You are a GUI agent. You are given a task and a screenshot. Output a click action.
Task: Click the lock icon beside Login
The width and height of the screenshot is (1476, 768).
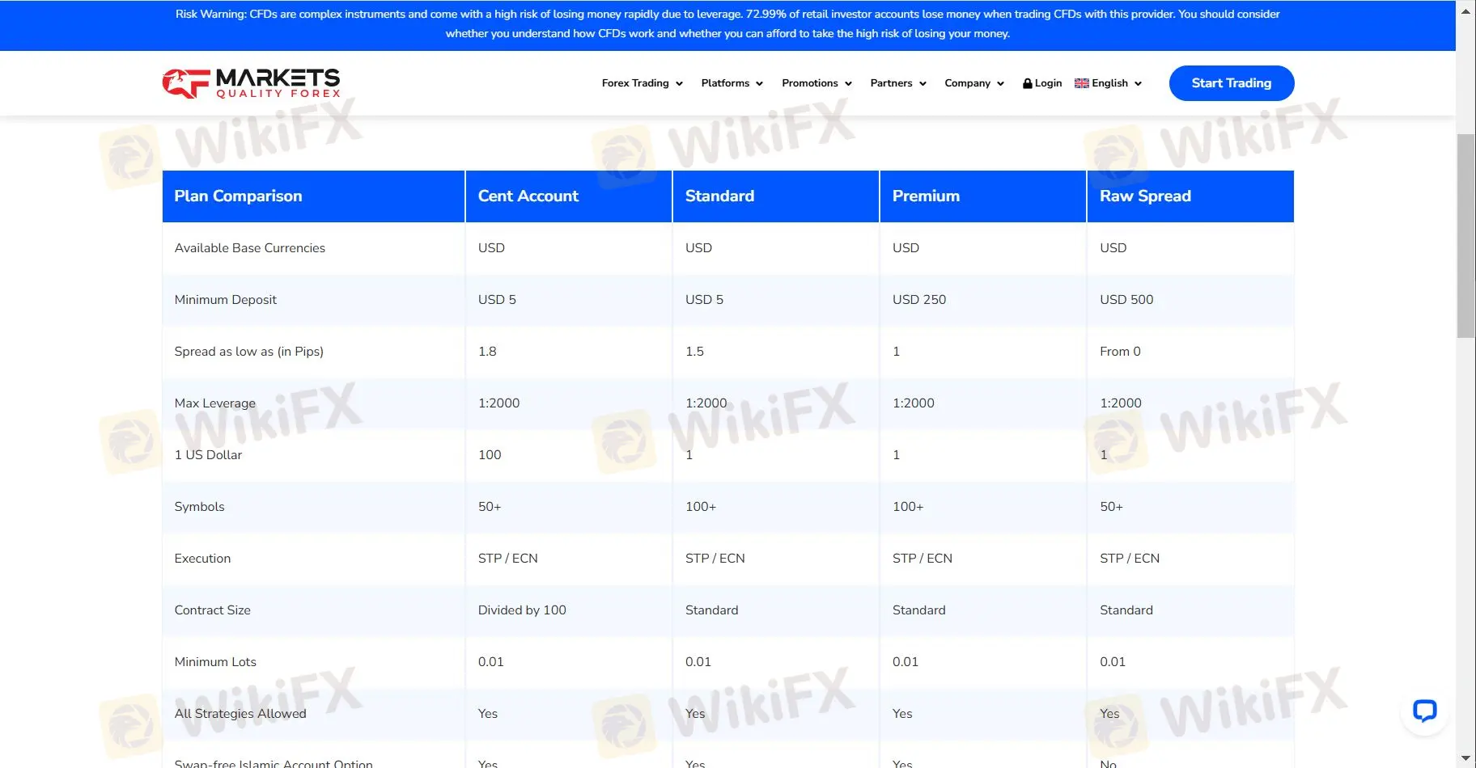(x=1027, y=83)
